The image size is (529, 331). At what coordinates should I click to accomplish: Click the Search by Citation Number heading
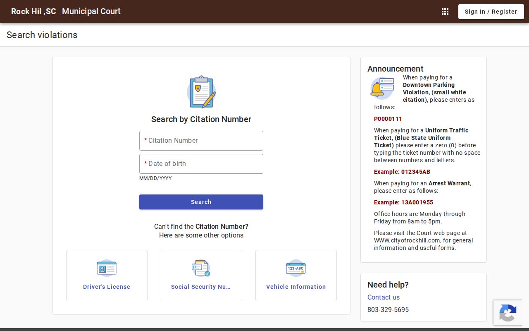[201, 119]
